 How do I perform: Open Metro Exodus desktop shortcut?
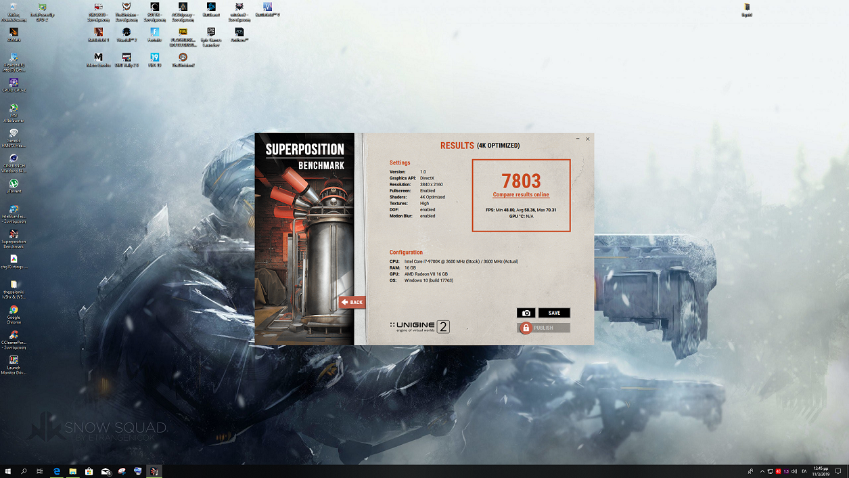(x=98, y=60)
